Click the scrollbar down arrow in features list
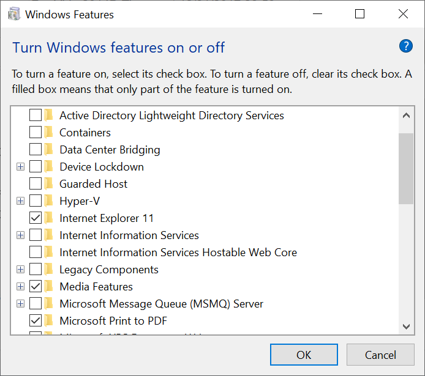This screenshot has width=425, height=376. 406,327
